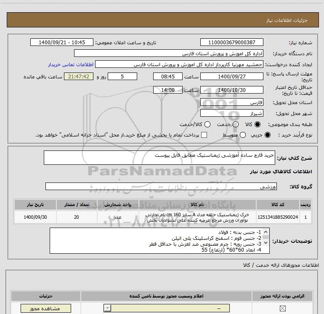
Task: Click the remaining days field showing 5
Action: [122, 76]
